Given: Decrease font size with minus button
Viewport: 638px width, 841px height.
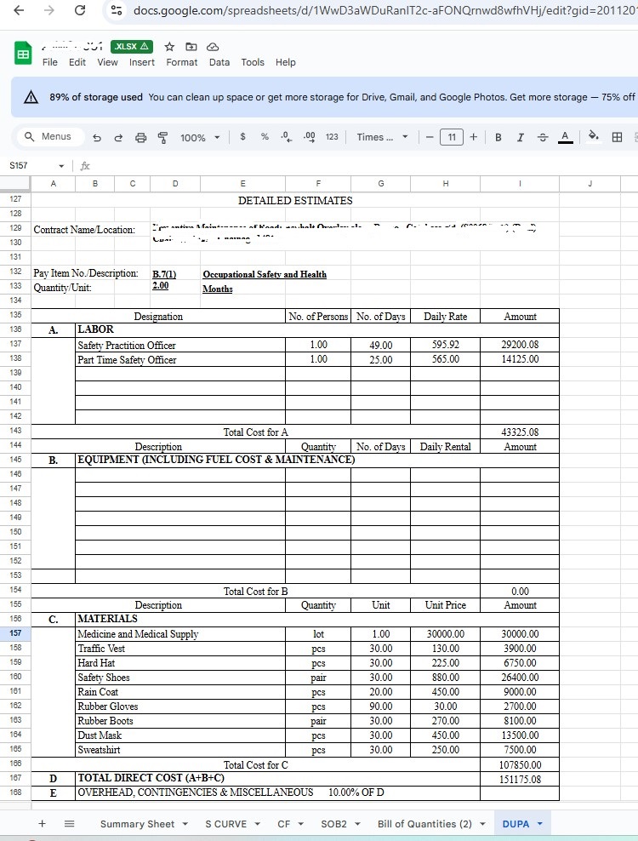Looking at the screenshot, I should coord(430,137).
